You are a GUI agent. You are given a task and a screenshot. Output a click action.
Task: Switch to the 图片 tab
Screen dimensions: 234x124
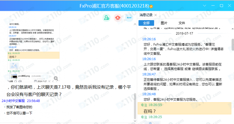(164, 23)
